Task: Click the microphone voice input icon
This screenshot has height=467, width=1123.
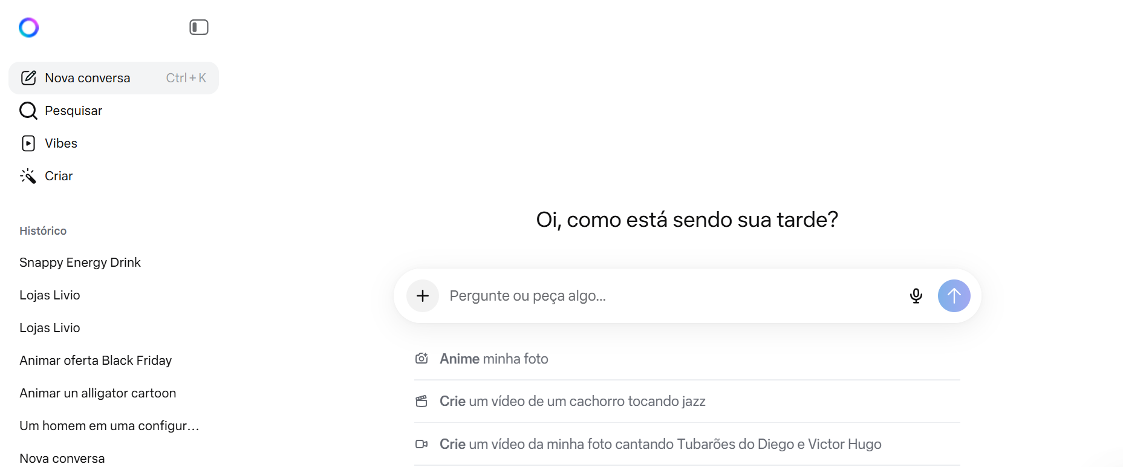Action: click(916, 296)
